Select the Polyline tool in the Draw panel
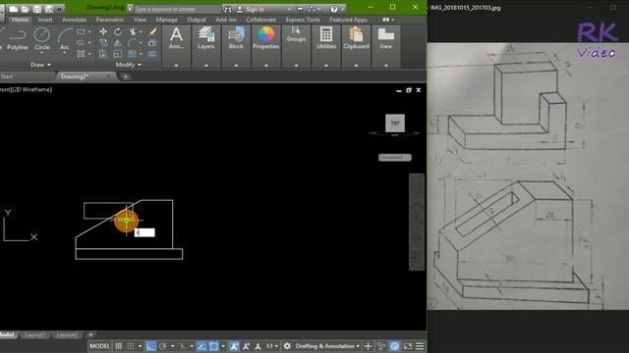 coord(18,39)
